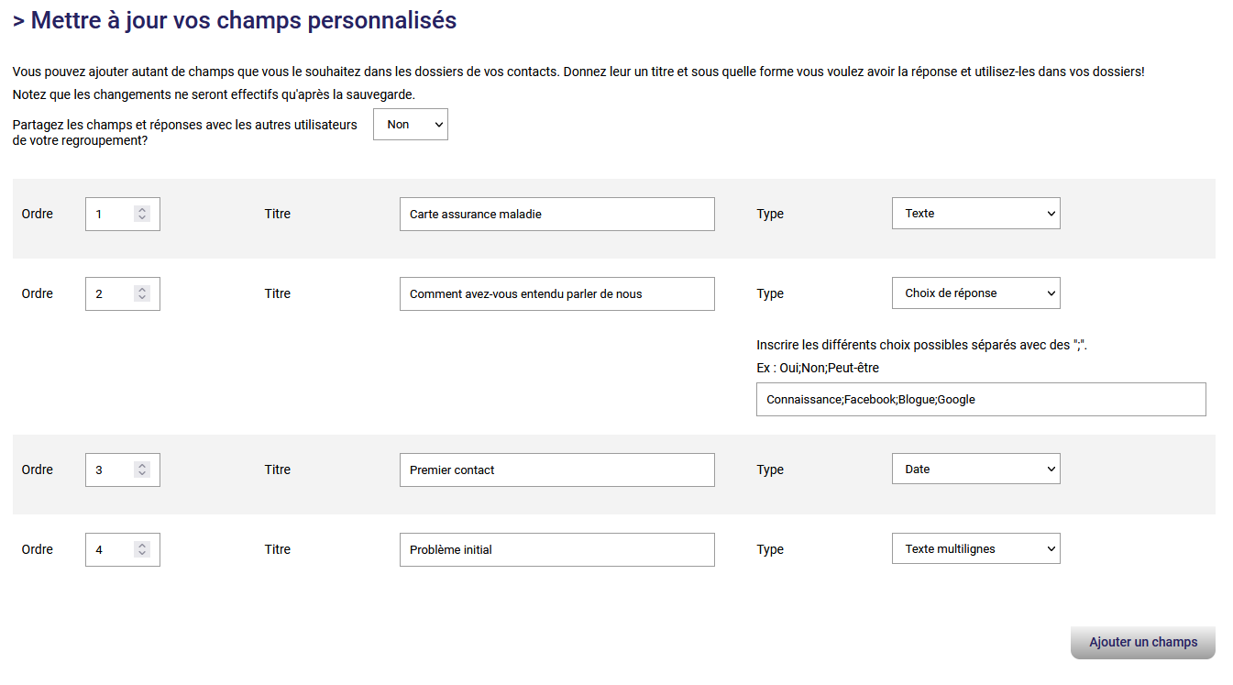Focus the 'Comment avez-vous entendu parler de nous' field

point(556,294)
